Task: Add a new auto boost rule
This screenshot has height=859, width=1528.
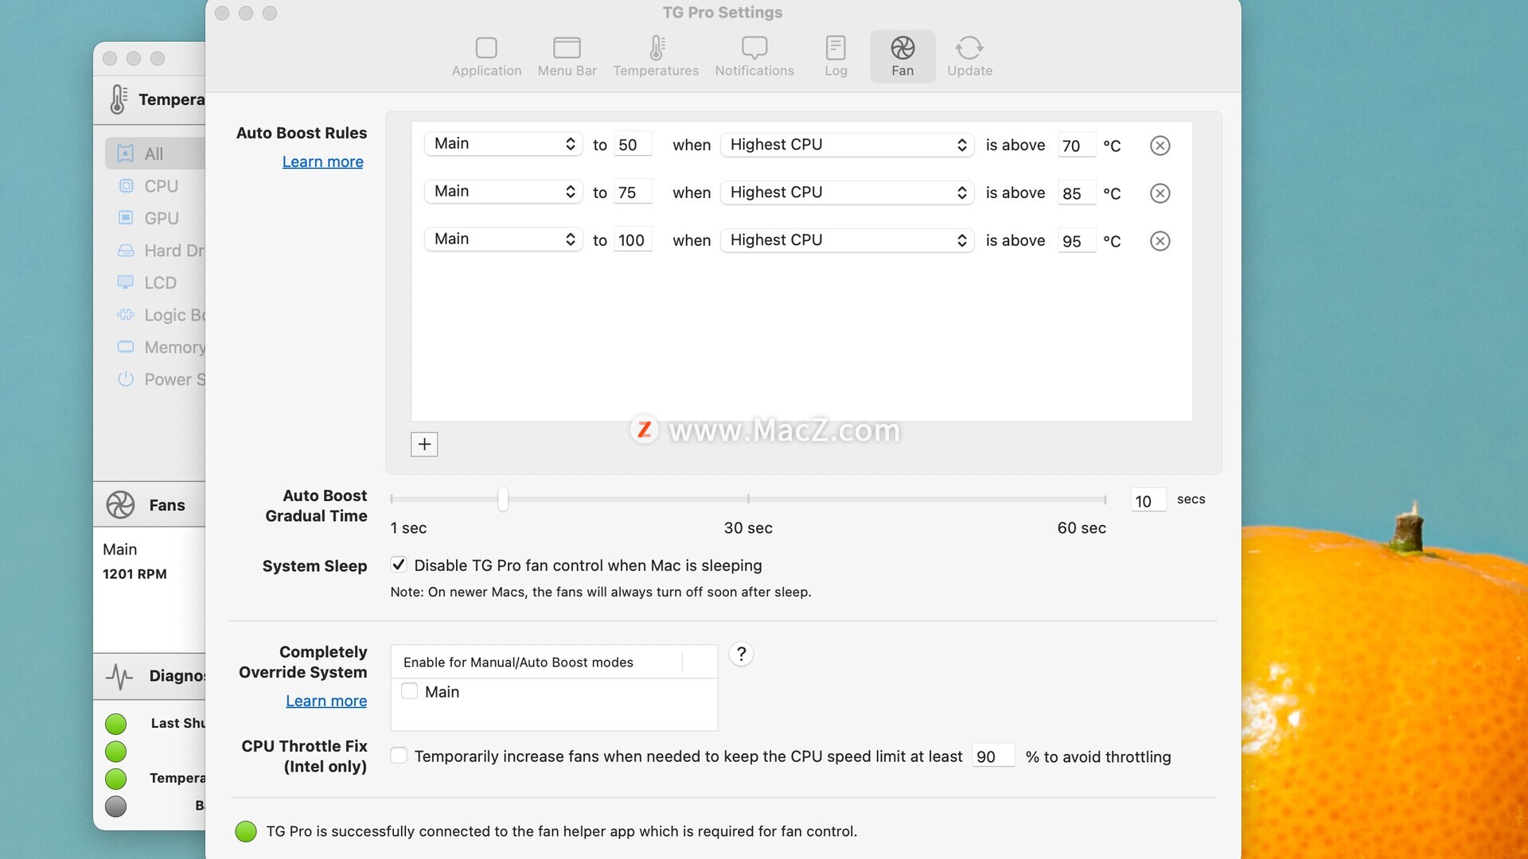Action: click(x=424, y=445)
